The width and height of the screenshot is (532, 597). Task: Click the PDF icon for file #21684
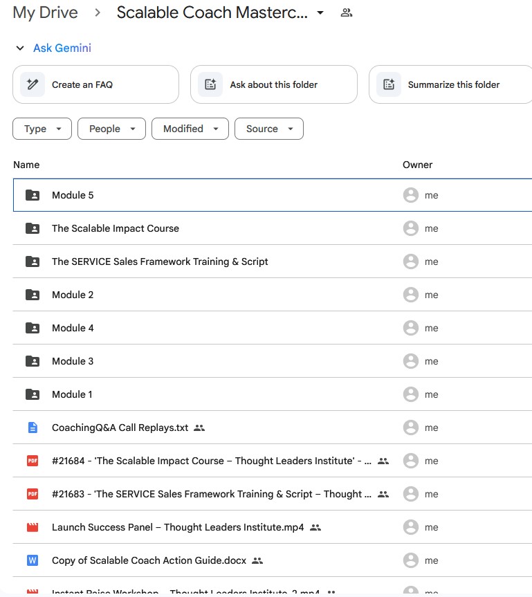point(33,461)
